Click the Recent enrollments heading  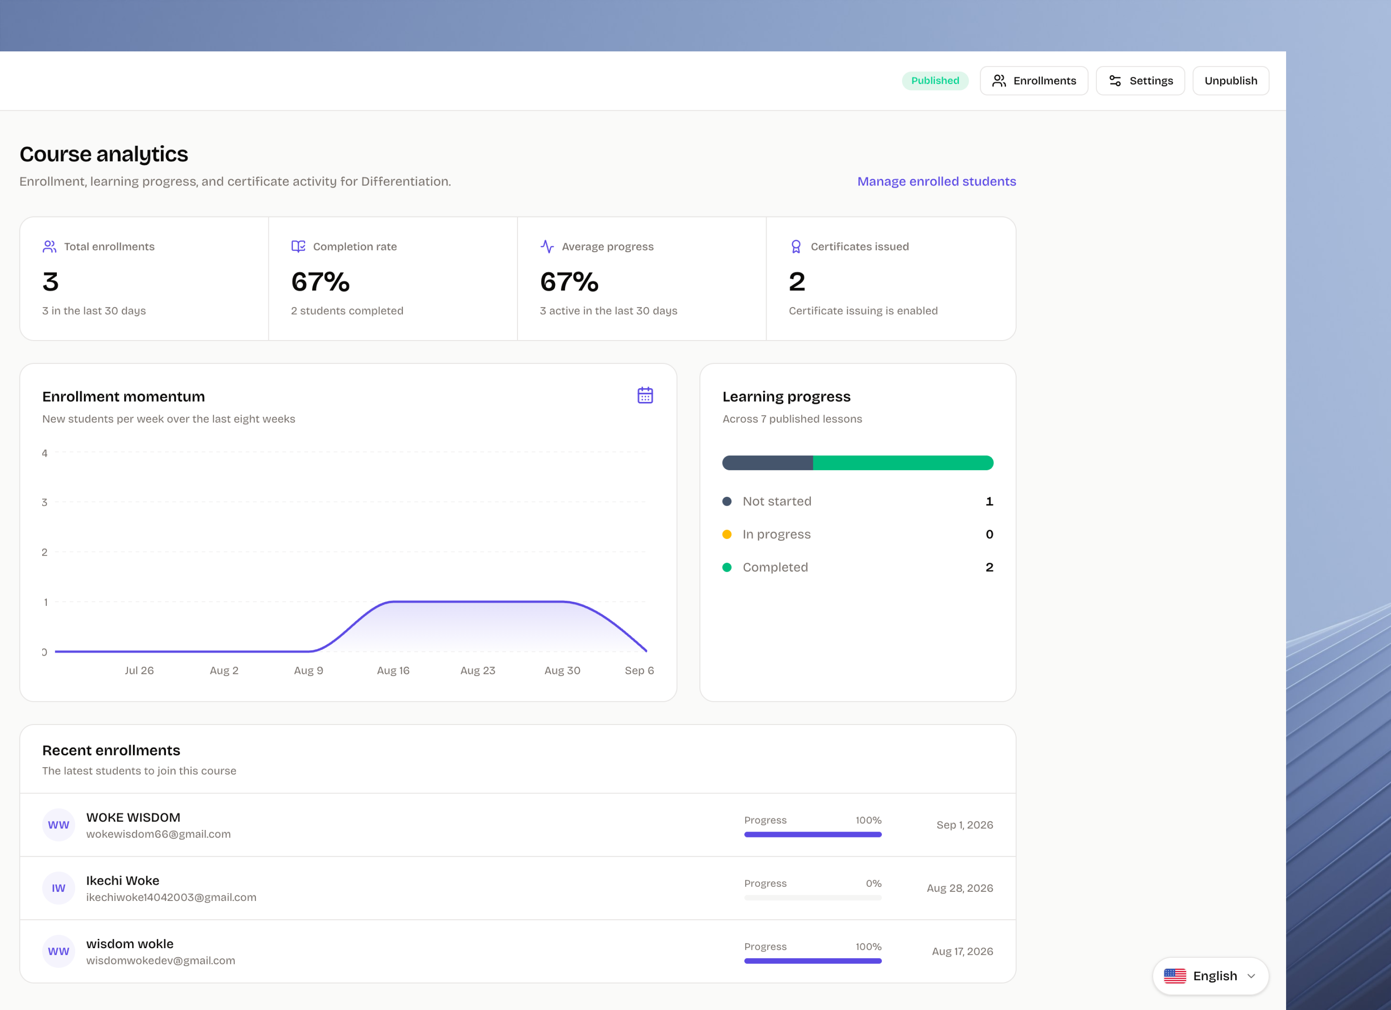[111, 750]
